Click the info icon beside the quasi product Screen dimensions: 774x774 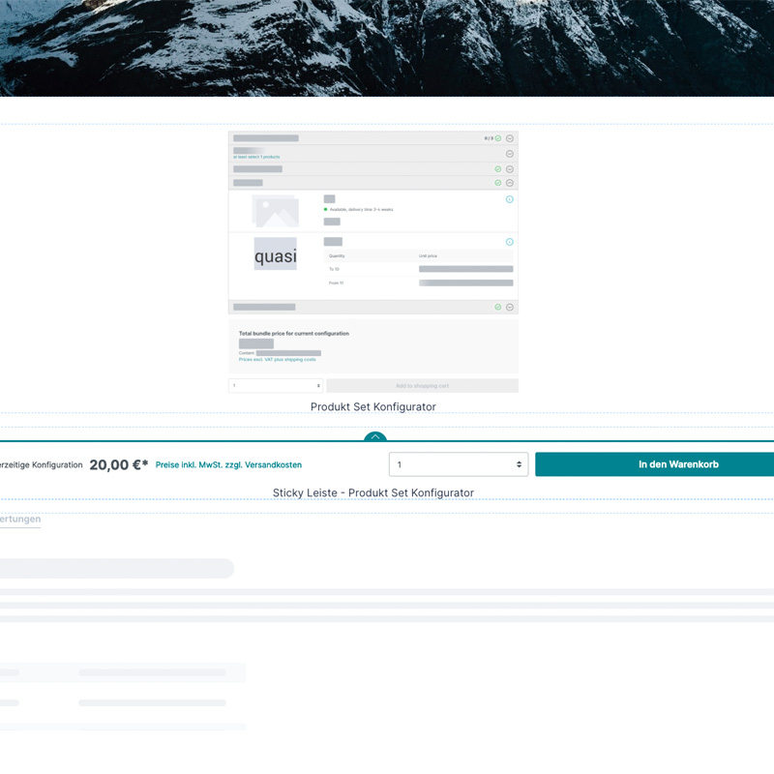tap(510, 242)
